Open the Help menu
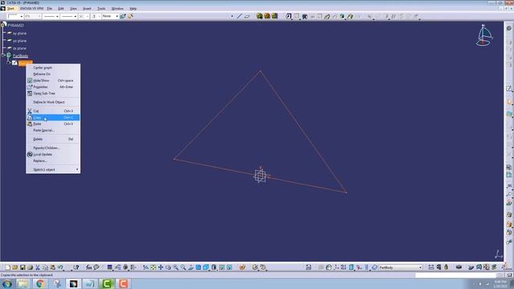This screenshot has width=514, height=289. point(133,9)
